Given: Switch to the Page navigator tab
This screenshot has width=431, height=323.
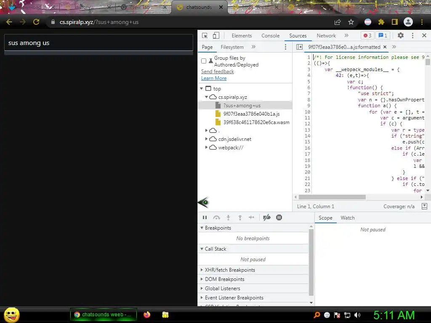Looking at the screenshot, I should [207, 47].
